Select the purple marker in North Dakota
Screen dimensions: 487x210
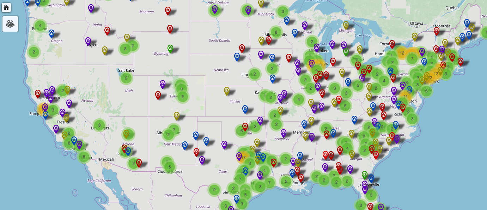(x=215, y=9)
